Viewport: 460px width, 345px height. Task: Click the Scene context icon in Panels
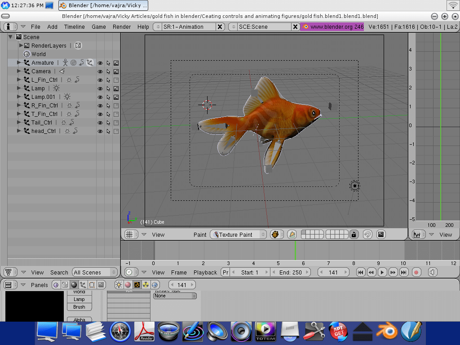(101, 285)
